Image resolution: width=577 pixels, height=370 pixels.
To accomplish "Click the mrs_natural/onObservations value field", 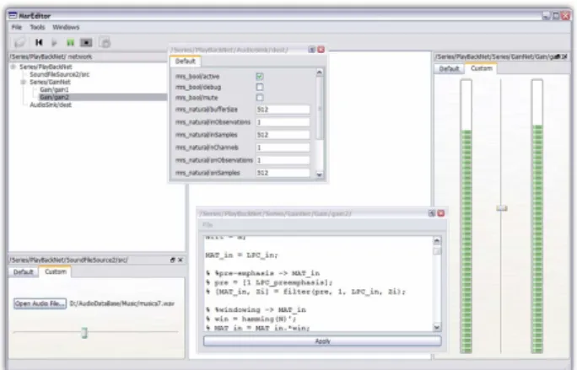I will tap(283, 160).
